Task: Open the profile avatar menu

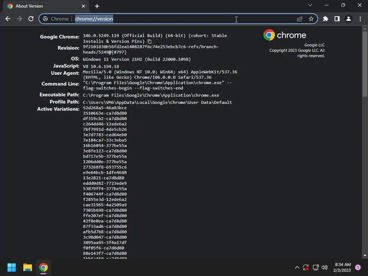Action: click(x=349, y=19)
